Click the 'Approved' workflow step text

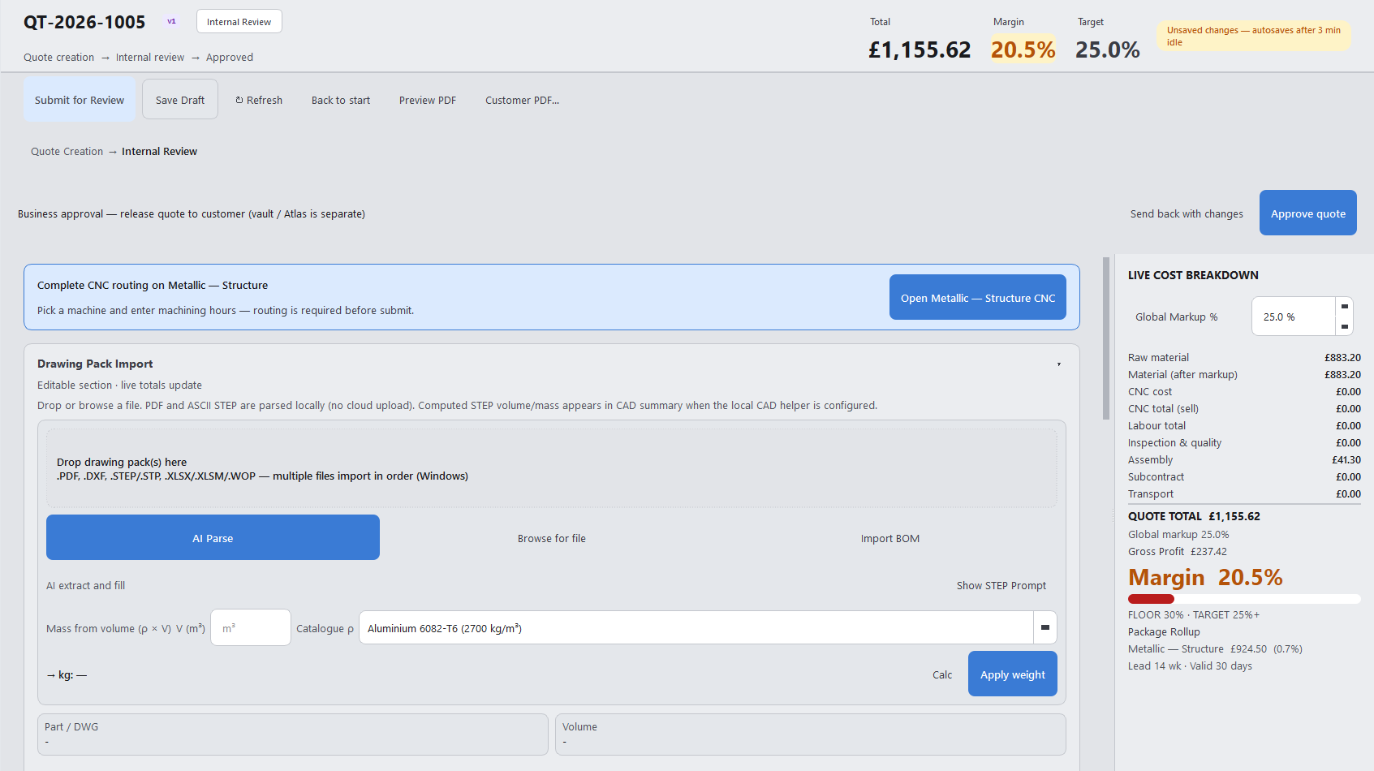point(230,57)
